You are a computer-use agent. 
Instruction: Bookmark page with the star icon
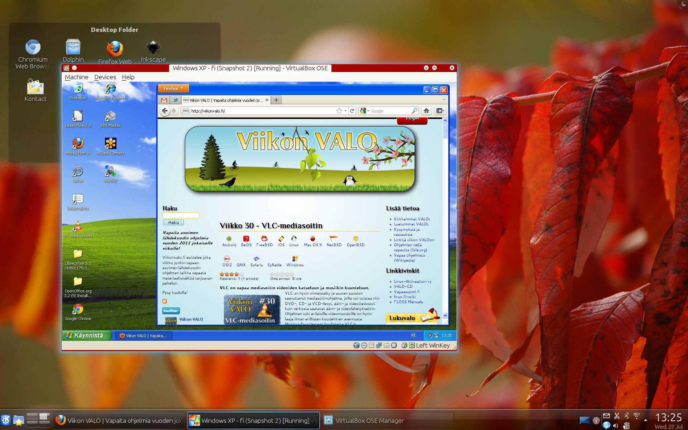click(339, 111)
